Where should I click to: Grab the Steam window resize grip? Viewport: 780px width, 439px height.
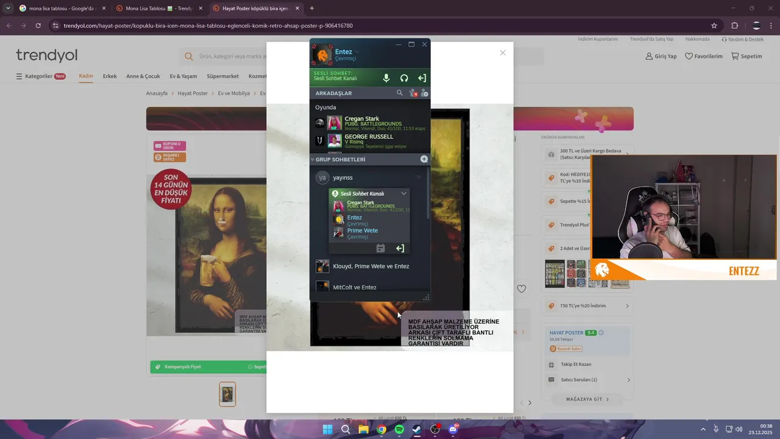[x=426, y=298]
